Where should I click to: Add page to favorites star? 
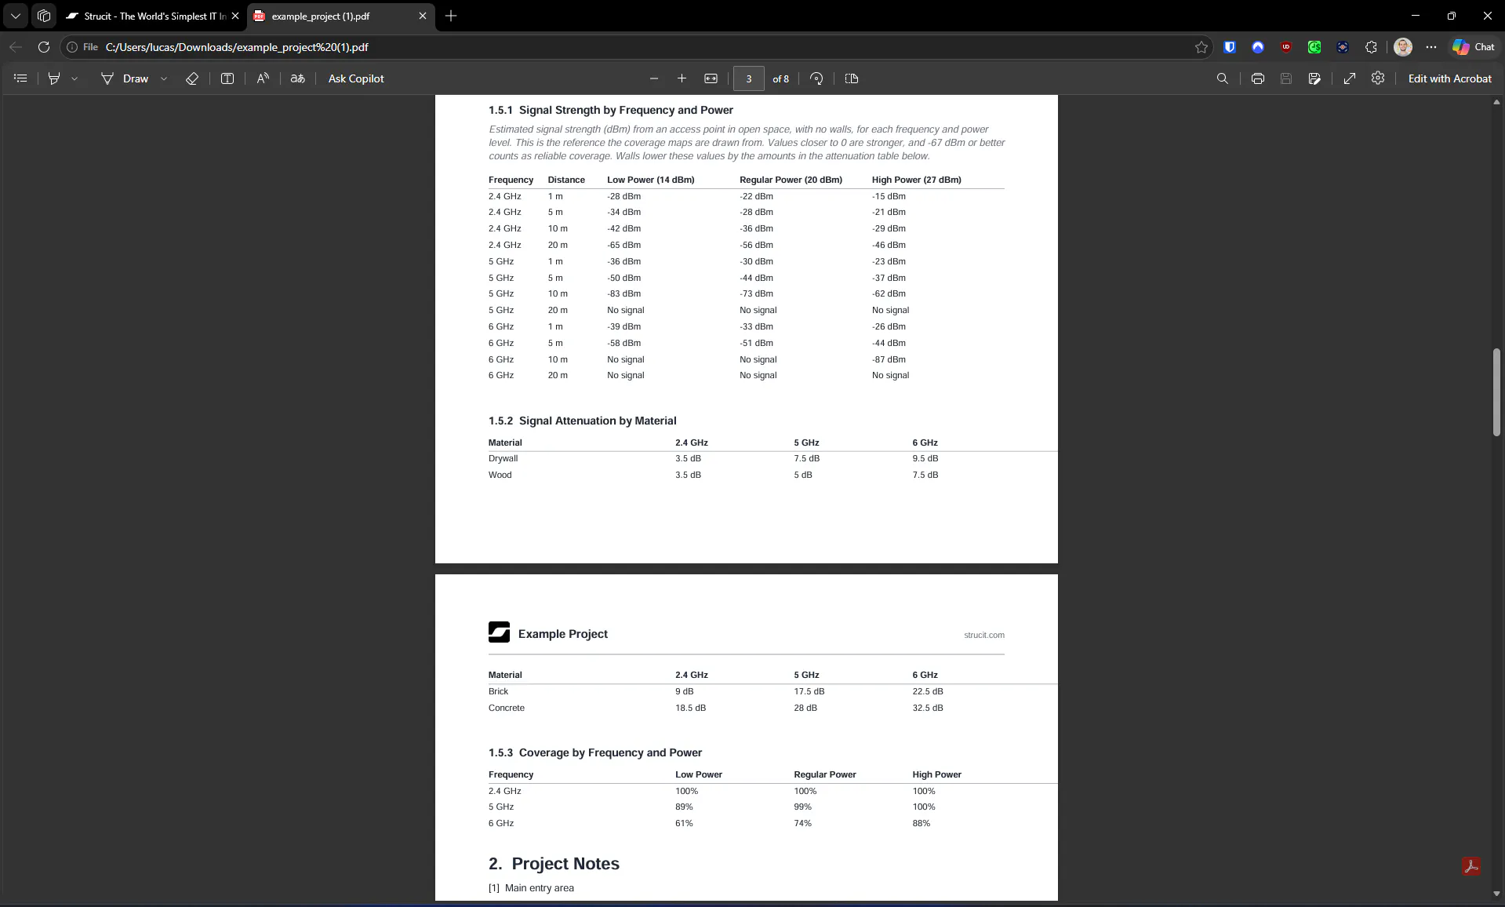point(1201,47)
